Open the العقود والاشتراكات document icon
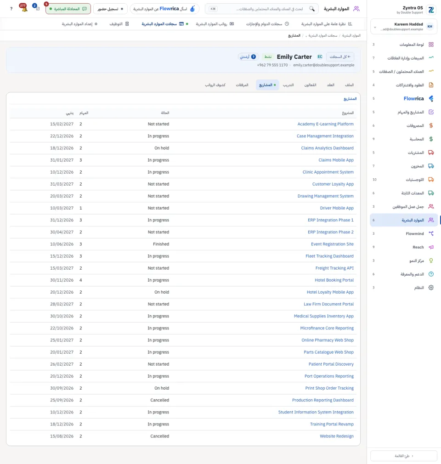The width and height of the screenshot is (441, 464). coord(431,85)
